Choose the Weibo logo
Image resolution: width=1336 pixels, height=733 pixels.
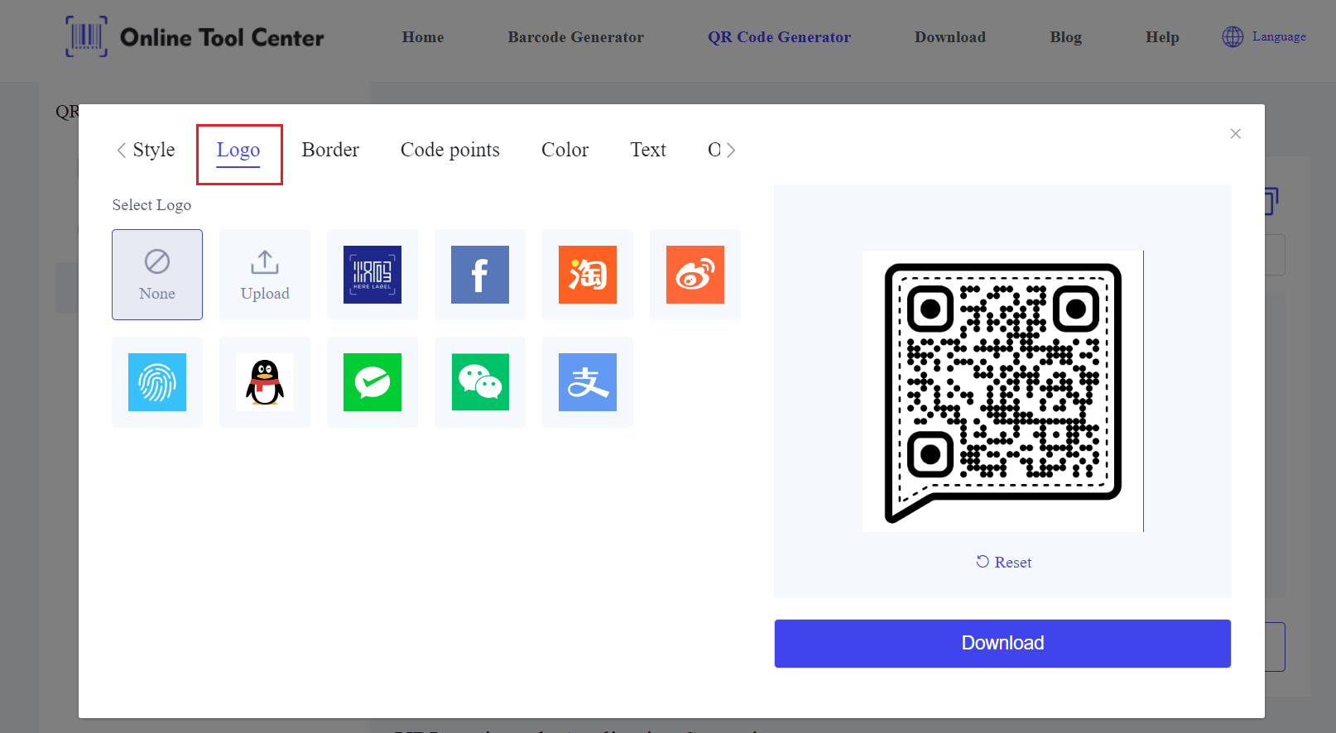695,275
